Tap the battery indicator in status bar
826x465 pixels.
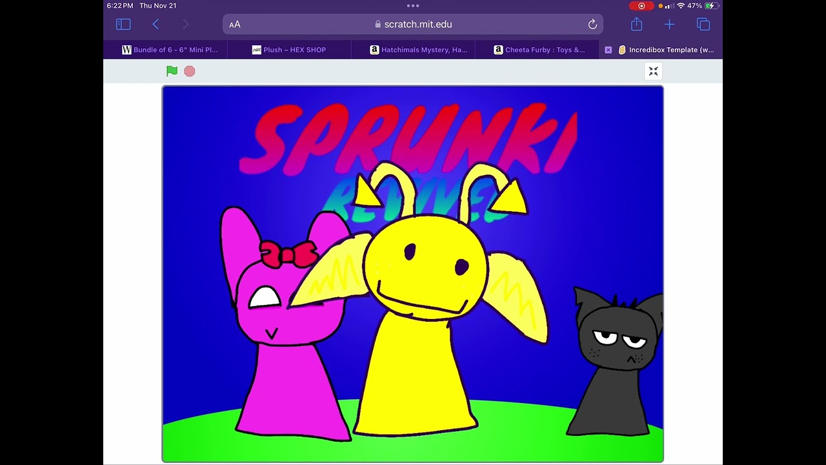pyautogui.click(x=712, y=6)
